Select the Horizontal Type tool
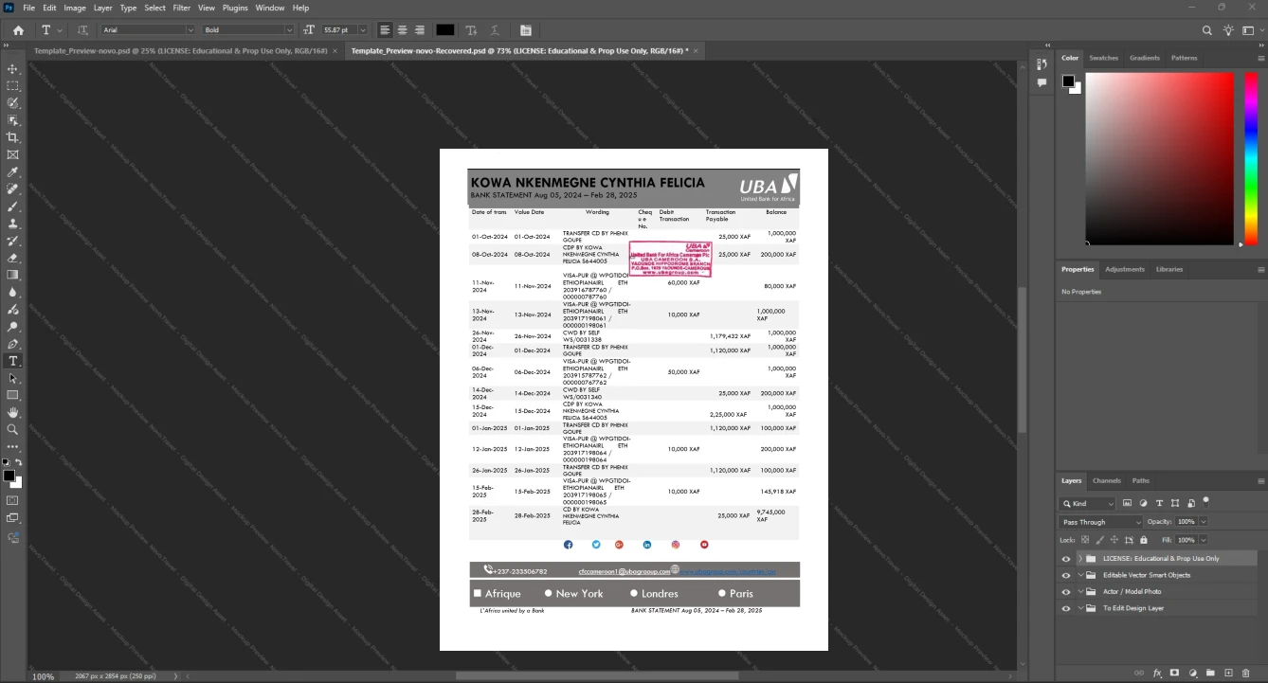1268x683 pixels. [12, 361]
